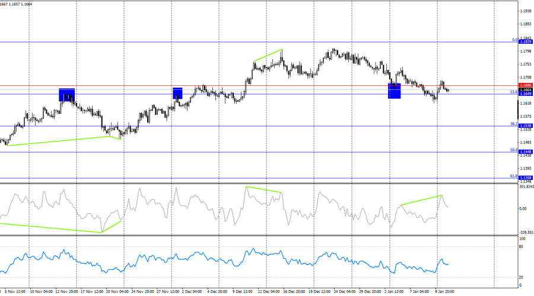
Task: Click the 7 Jan 04:00 time label
Action: [419, 292]
